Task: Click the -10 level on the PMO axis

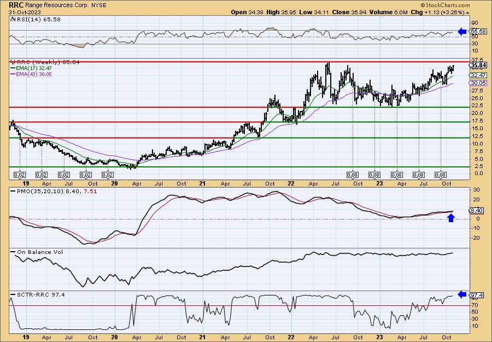Action: [x=475, y=228]
